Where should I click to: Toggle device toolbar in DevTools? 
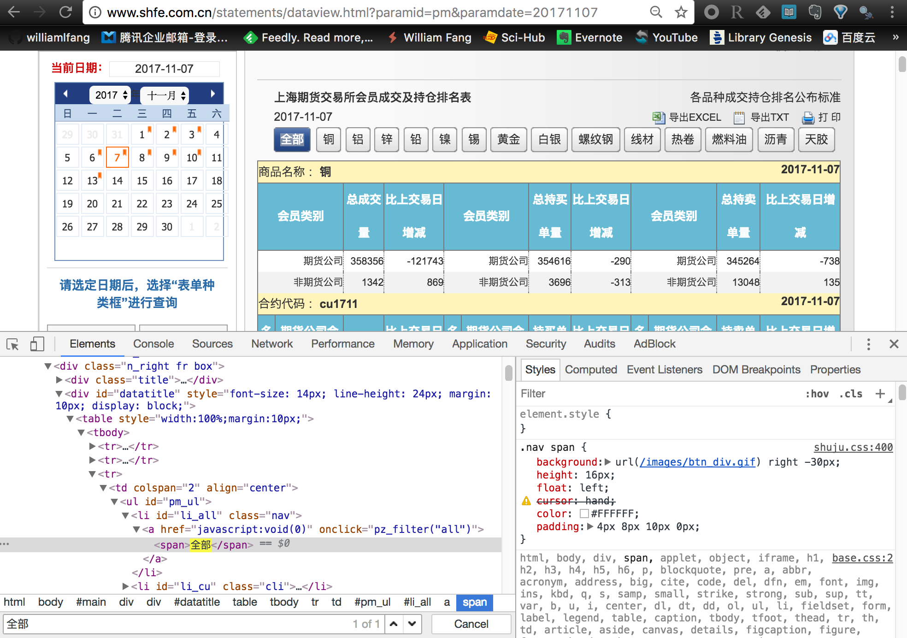[x=37, y=344]
